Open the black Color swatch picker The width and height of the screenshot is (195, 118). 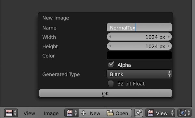139,55
